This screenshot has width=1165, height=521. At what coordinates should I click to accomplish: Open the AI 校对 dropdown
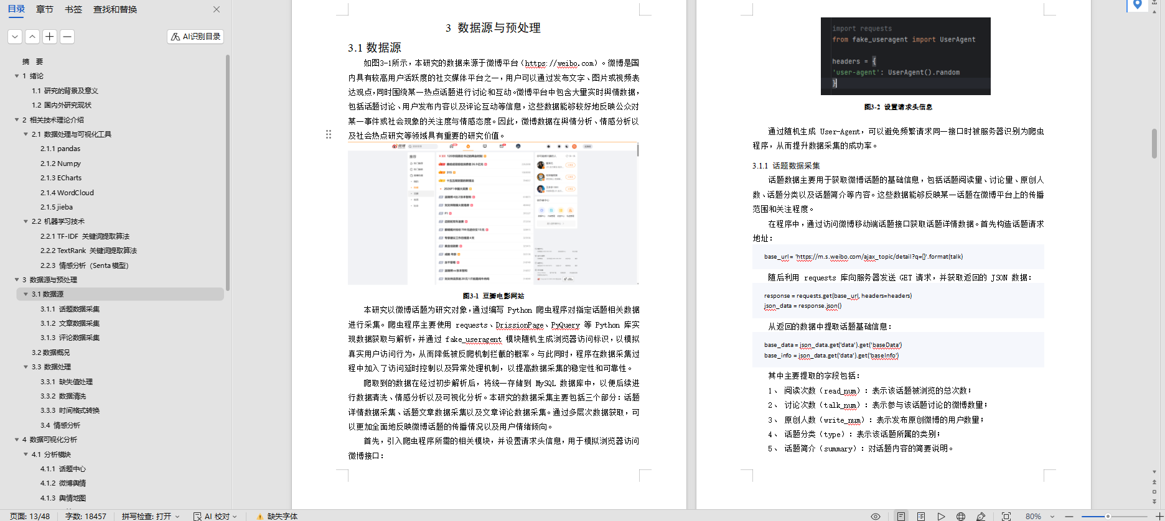tap(215, 516)
